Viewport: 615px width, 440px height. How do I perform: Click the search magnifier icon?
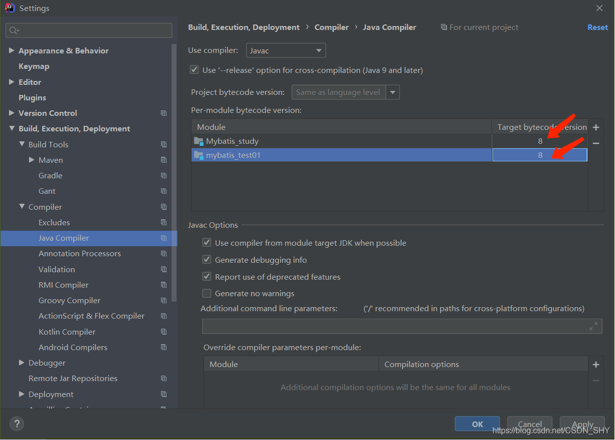(13, 30)
